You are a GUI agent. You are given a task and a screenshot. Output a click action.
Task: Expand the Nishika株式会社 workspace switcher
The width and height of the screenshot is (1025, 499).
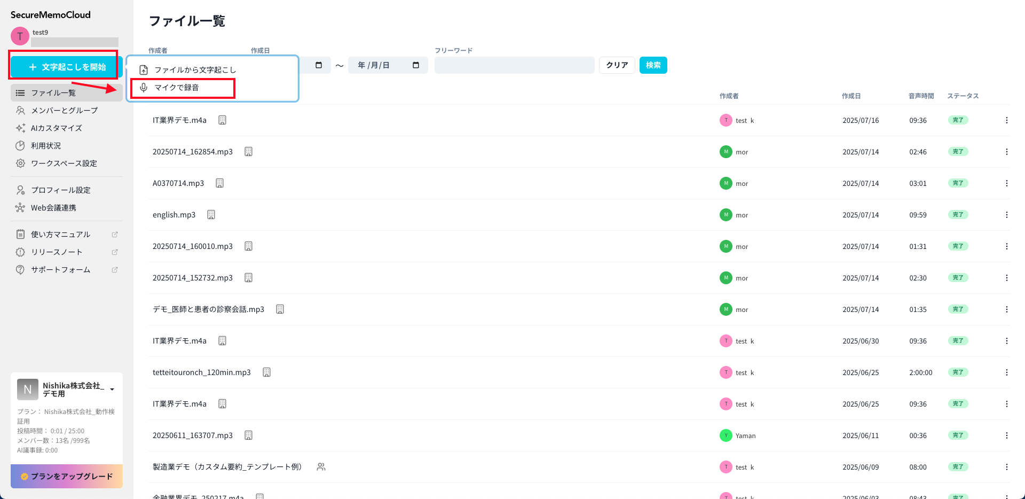[112, 389]
